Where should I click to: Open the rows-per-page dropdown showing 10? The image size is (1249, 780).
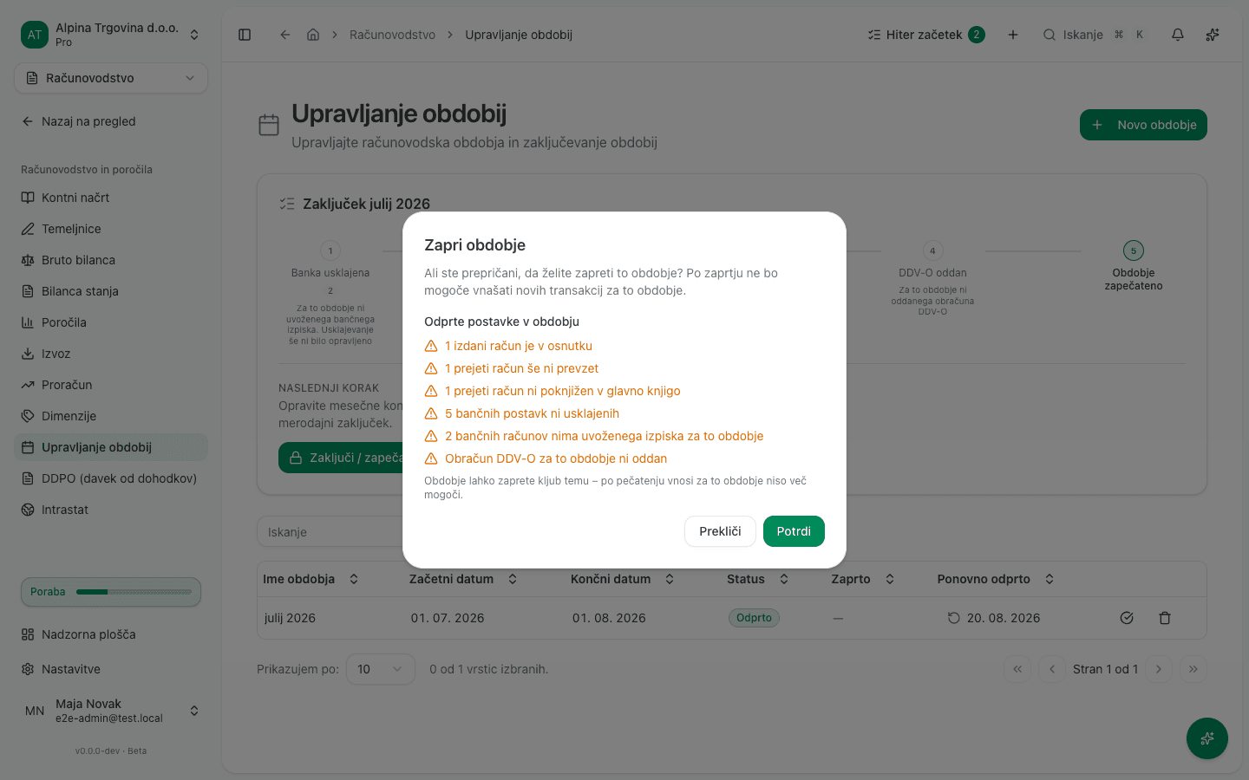(381, 669)
